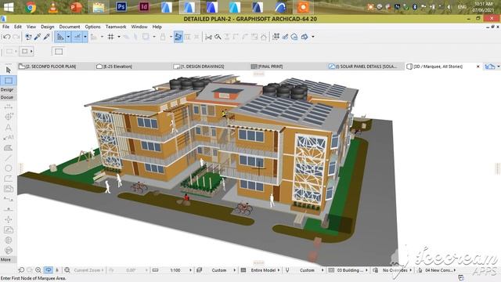
Task: Toggle the thick marquee selection mode
Action: 24,51
